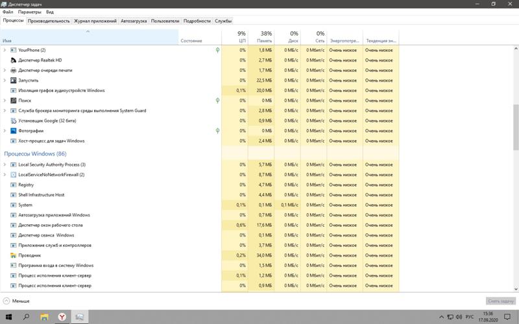The width and height of the screenshot is (519, 324).
Task: Click the LocalServiceNoNetworkFirewall gear icon
Action: pyautogui.click(x=13, y=174)
